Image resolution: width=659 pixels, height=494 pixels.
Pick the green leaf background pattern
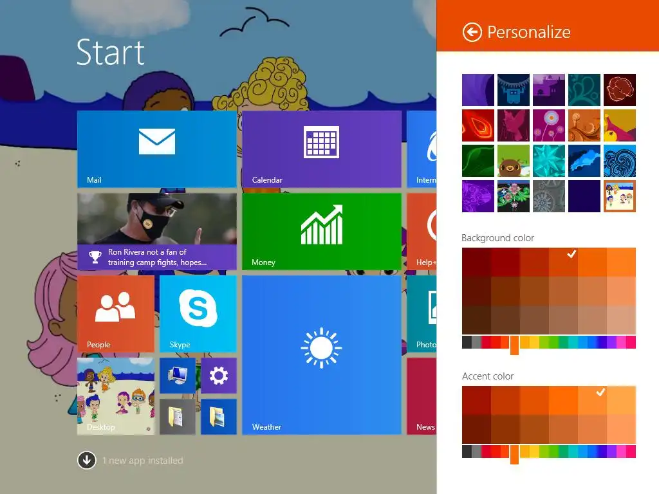478,161
